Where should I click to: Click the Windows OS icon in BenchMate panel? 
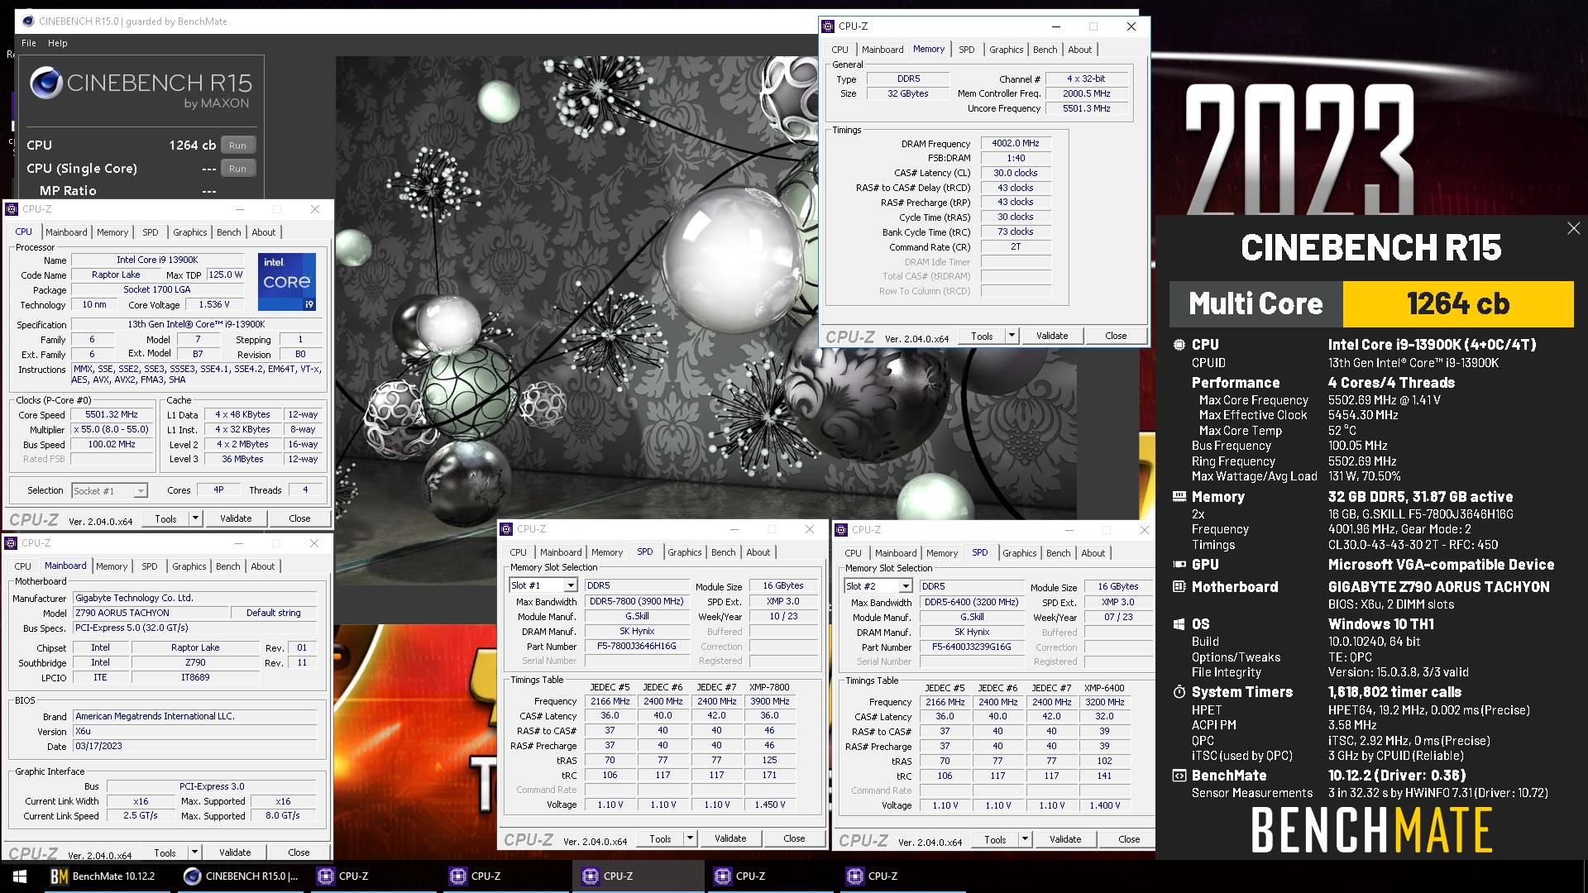point(1179,624)
